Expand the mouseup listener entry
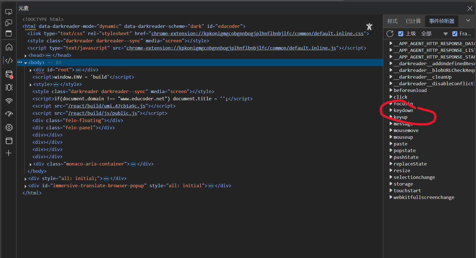Image resolution: width=476 pixels, height=258 pixels. point(391,137)
